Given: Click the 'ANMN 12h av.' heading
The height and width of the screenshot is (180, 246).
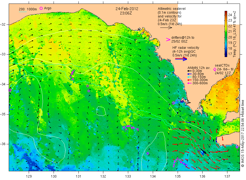Looking at the screenshot, I should (x=199, y=68).
